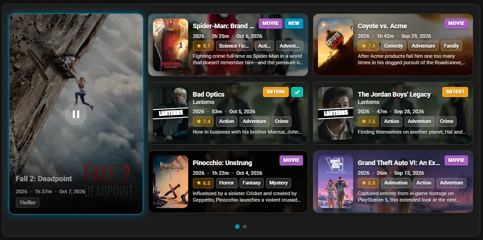The height and width of the screenshot is (240, 483).
Task: Open the Spider-Man: Brand... title
Action: [x=223, y=26]
